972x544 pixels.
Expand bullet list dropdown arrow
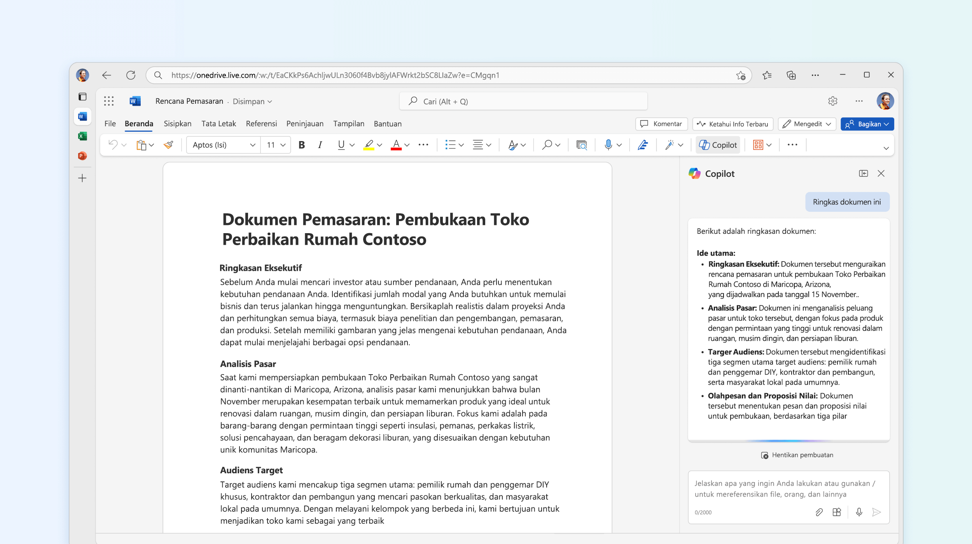[x=461, y=145]
